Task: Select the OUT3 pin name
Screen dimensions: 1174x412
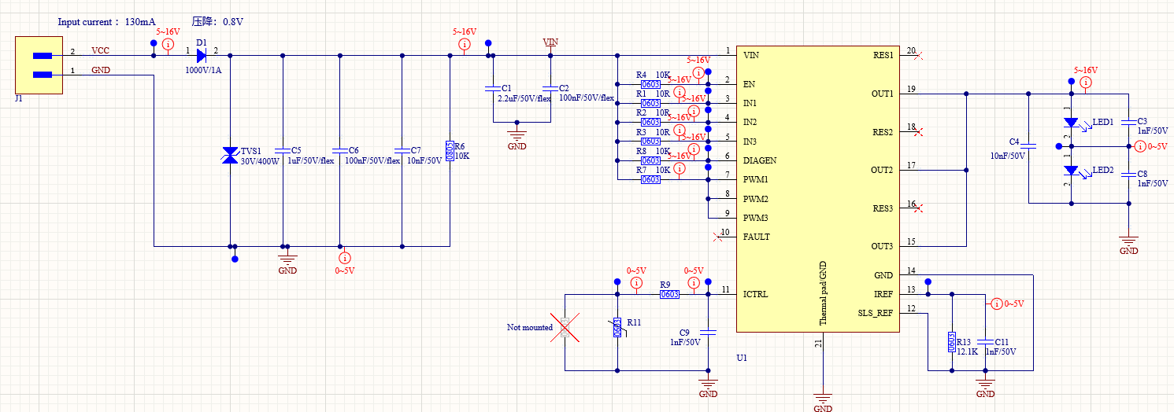Action: [x=882, y=246]
